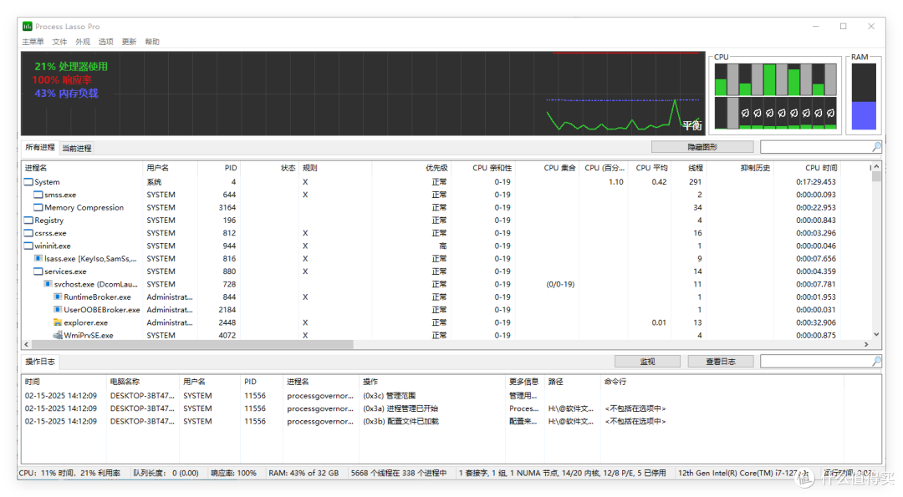Click the services.exe process icon
The height and width of the screenshot is (497, 903).
[38, 271]
